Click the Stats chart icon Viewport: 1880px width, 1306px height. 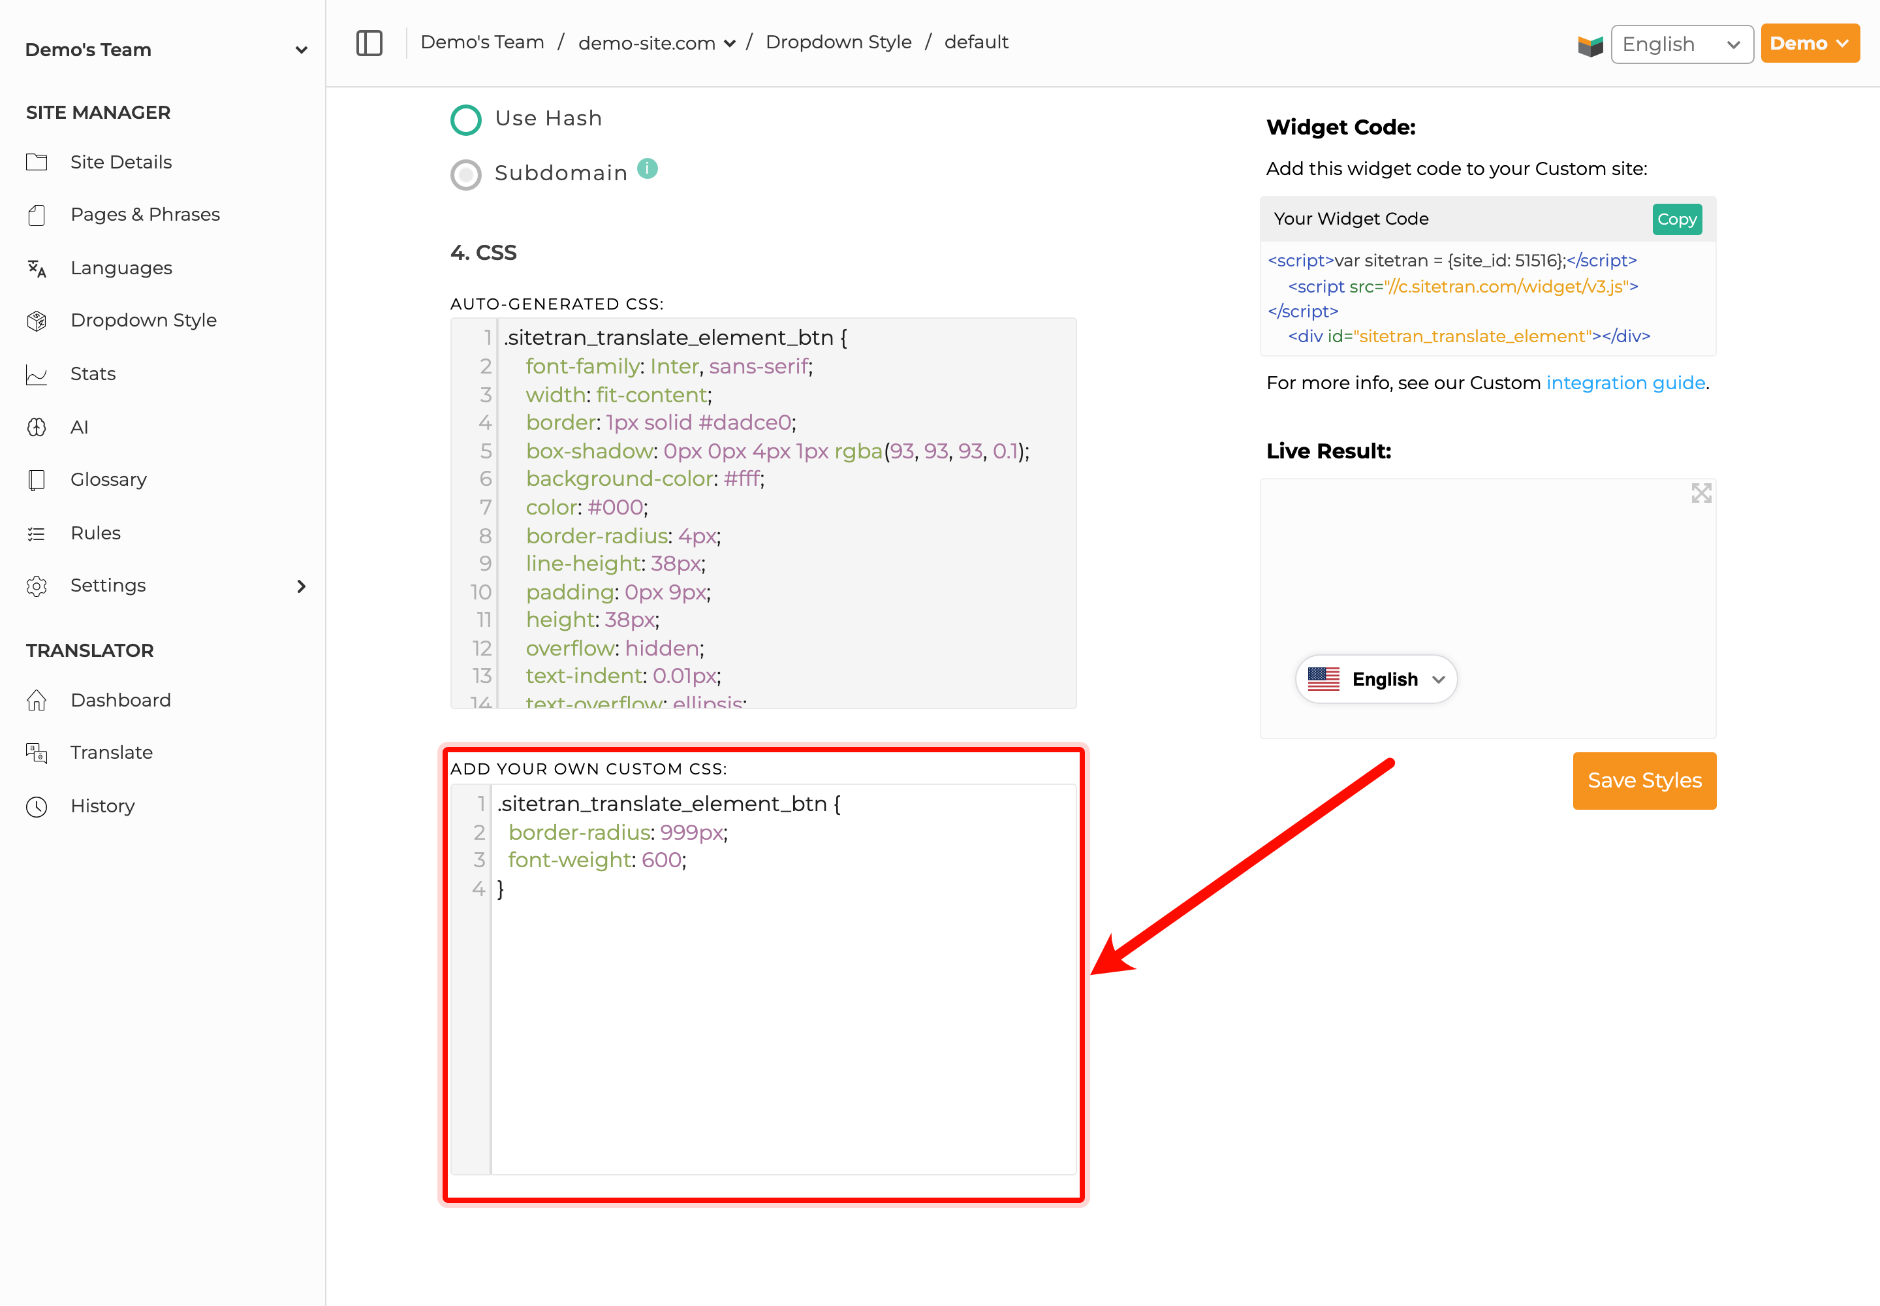[x=37, y=375]
